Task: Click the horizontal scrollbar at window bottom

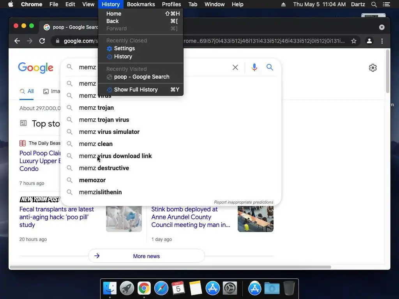Action: tap(170, 267)
